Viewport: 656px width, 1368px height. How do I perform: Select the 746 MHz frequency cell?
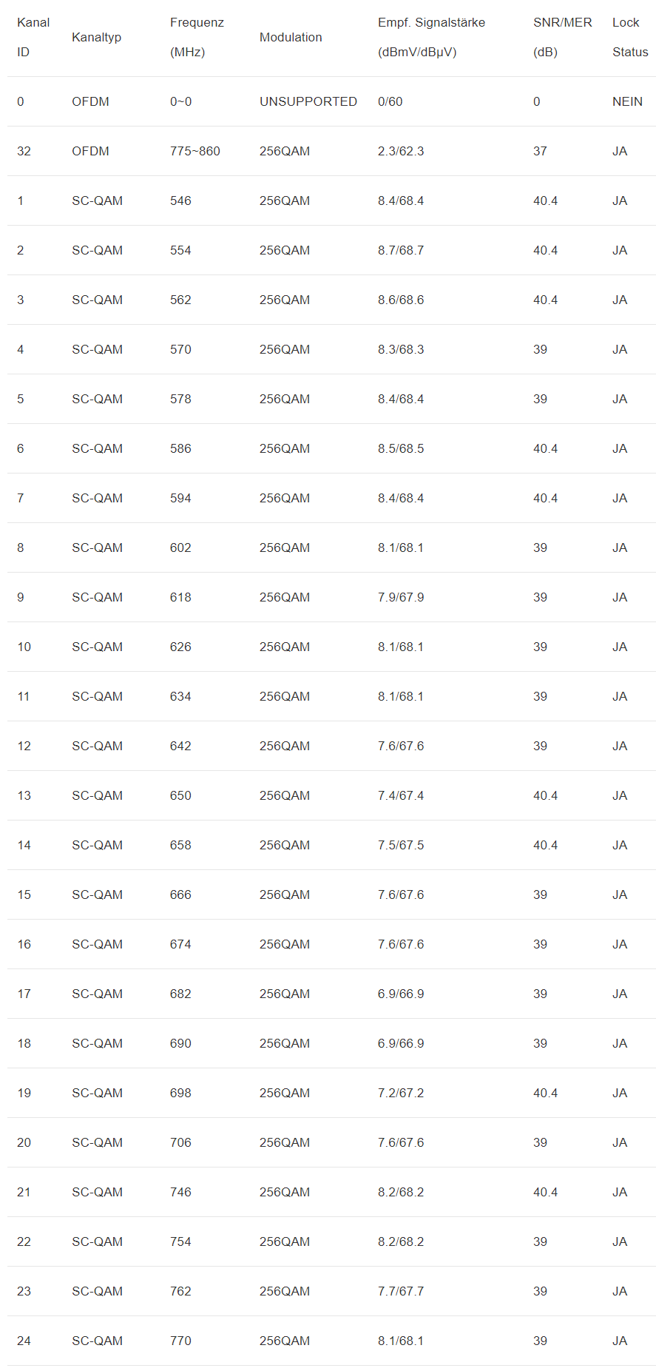[x=180, y=1192]
